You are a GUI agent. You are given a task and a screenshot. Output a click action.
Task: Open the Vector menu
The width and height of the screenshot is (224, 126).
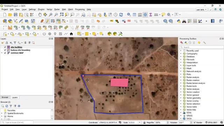tap(49, 9)
